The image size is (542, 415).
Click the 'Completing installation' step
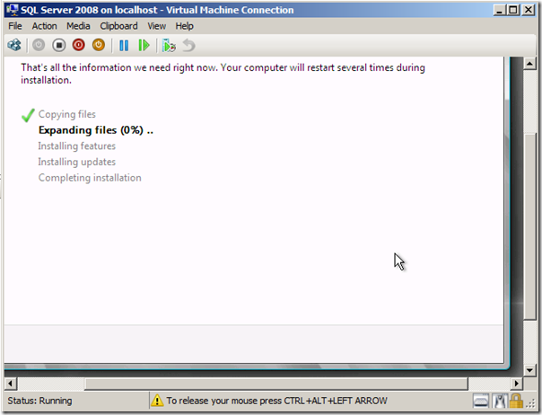pos(90,178)
